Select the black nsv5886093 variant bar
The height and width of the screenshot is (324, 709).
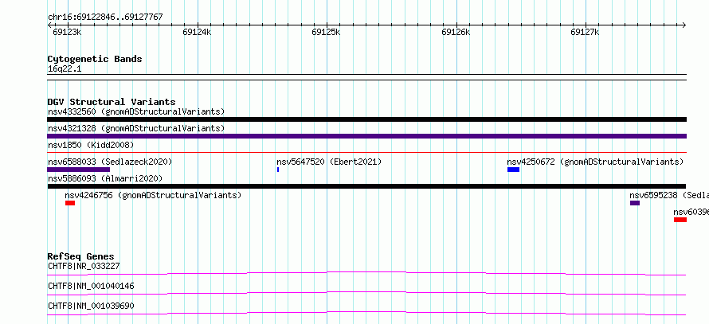(x=366, y=186)
